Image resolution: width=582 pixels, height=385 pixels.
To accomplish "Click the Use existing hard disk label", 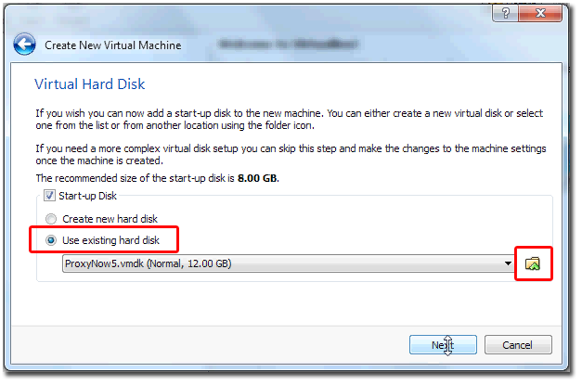I will click(x=110, y=240).
